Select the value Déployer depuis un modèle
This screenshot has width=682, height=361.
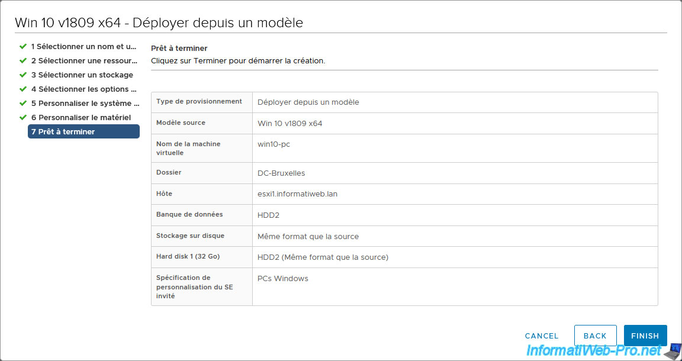pos(308,102)
